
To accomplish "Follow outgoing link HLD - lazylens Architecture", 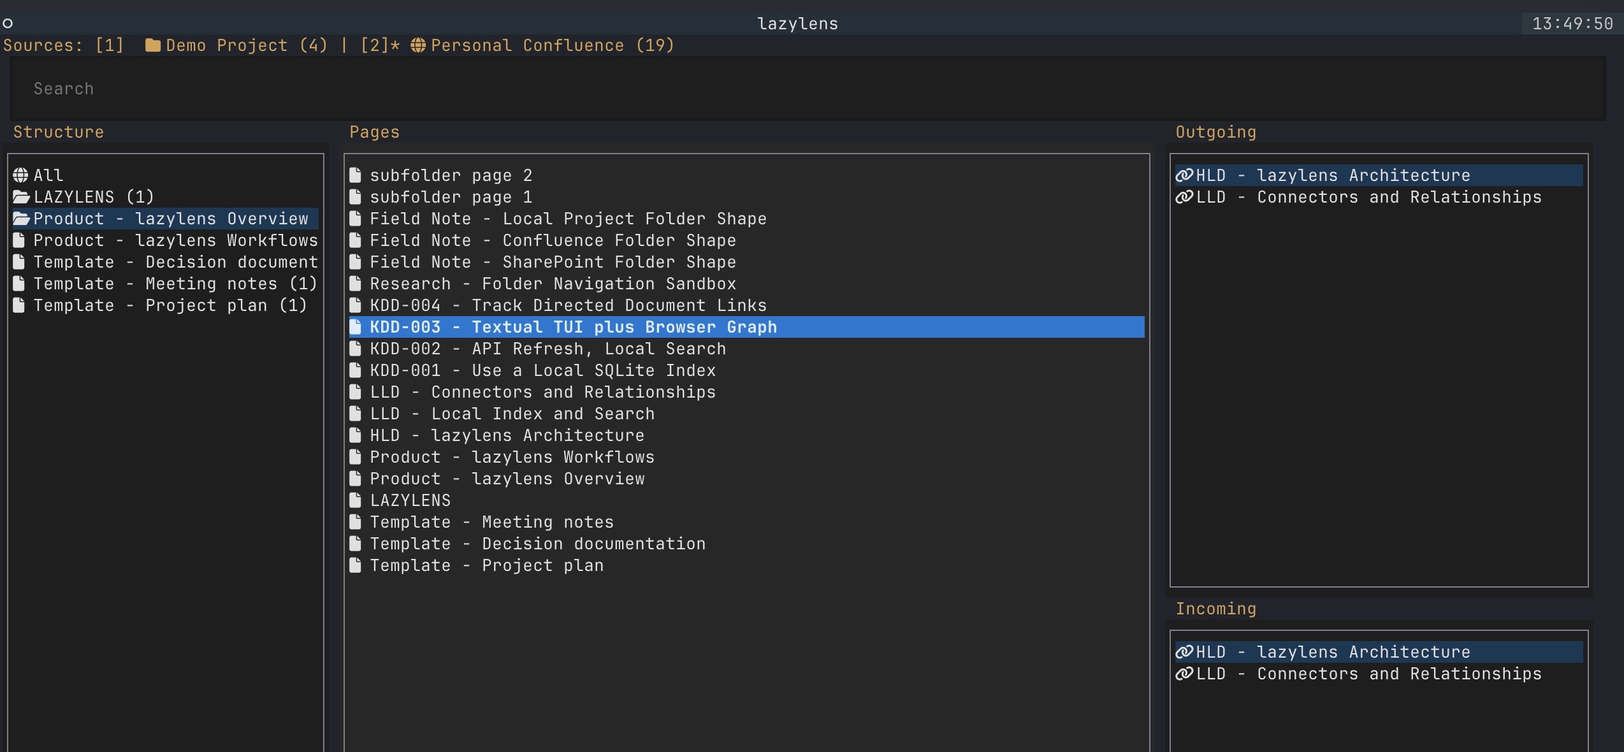I will (1379, 175).
